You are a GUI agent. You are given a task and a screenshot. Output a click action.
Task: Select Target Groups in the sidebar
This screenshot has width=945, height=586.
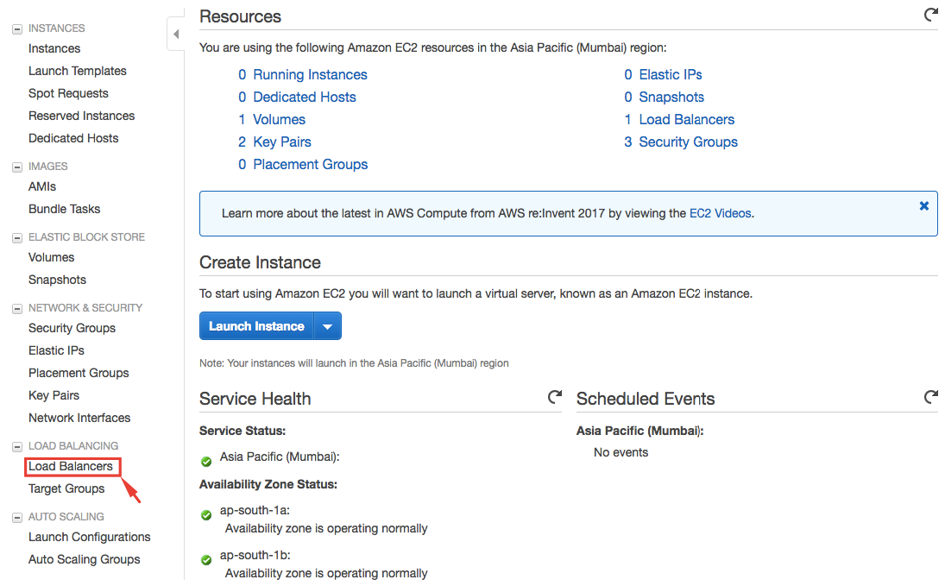point(66,488)
